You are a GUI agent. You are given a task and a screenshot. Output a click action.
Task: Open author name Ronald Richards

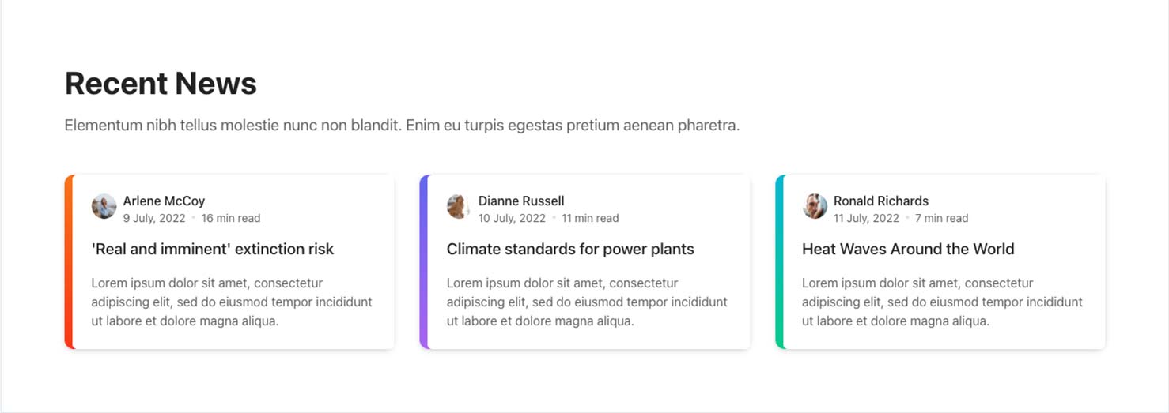881,201
